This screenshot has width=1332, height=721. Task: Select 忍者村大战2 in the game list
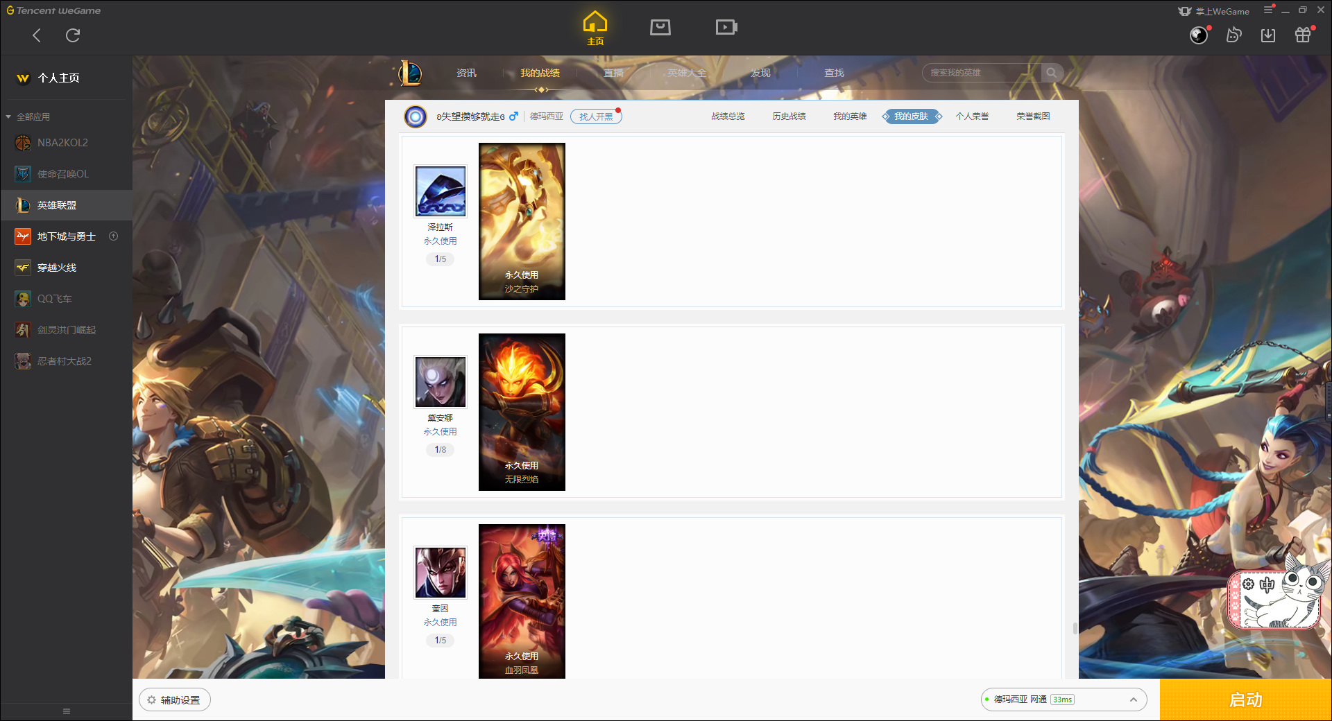66,361
